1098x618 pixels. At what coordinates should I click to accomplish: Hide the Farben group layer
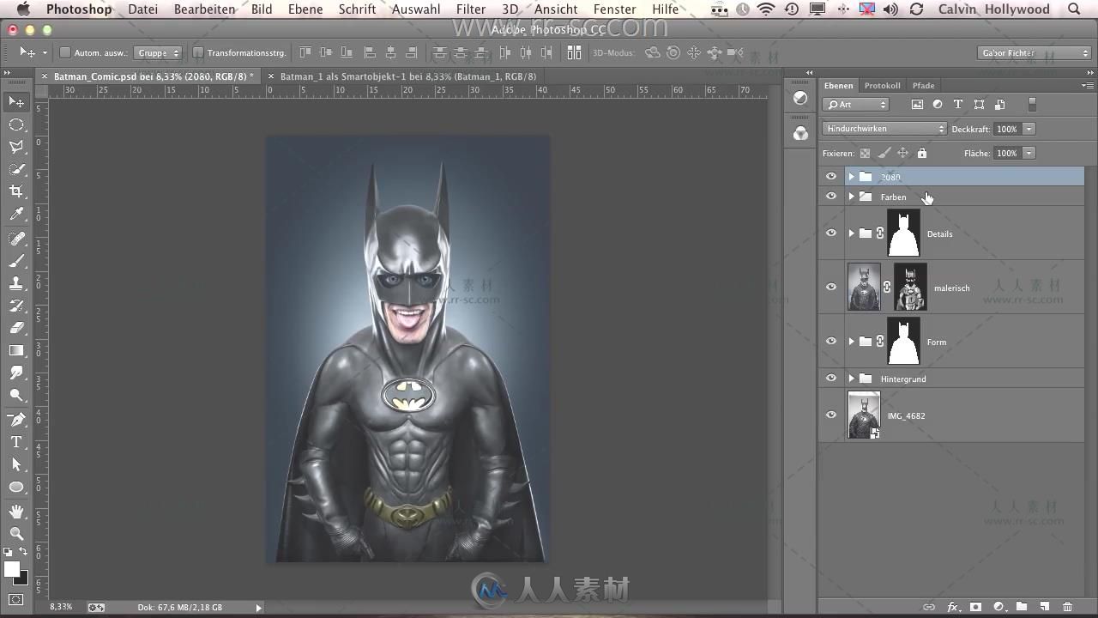tap(830, 197)
